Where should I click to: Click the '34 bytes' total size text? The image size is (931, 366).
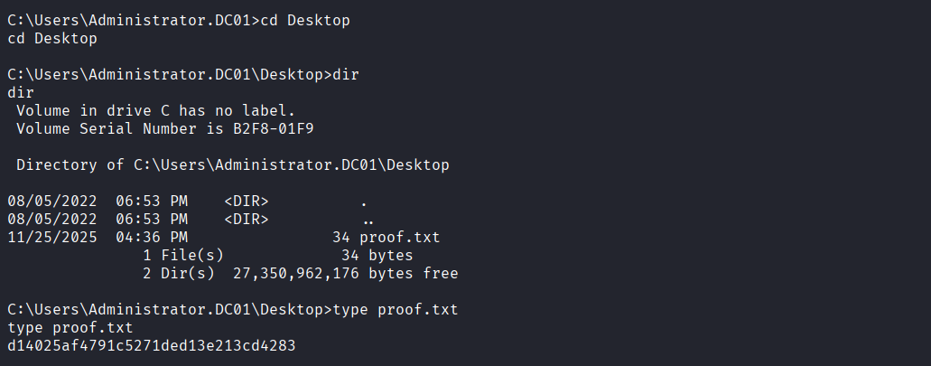(x=377, y=256)
